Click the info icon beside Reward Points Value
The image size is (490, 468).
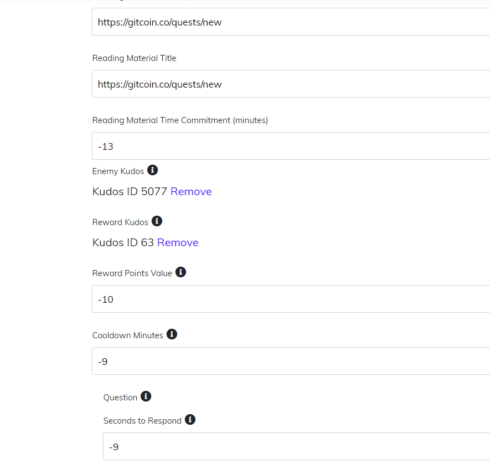click(x=180, y=272)
